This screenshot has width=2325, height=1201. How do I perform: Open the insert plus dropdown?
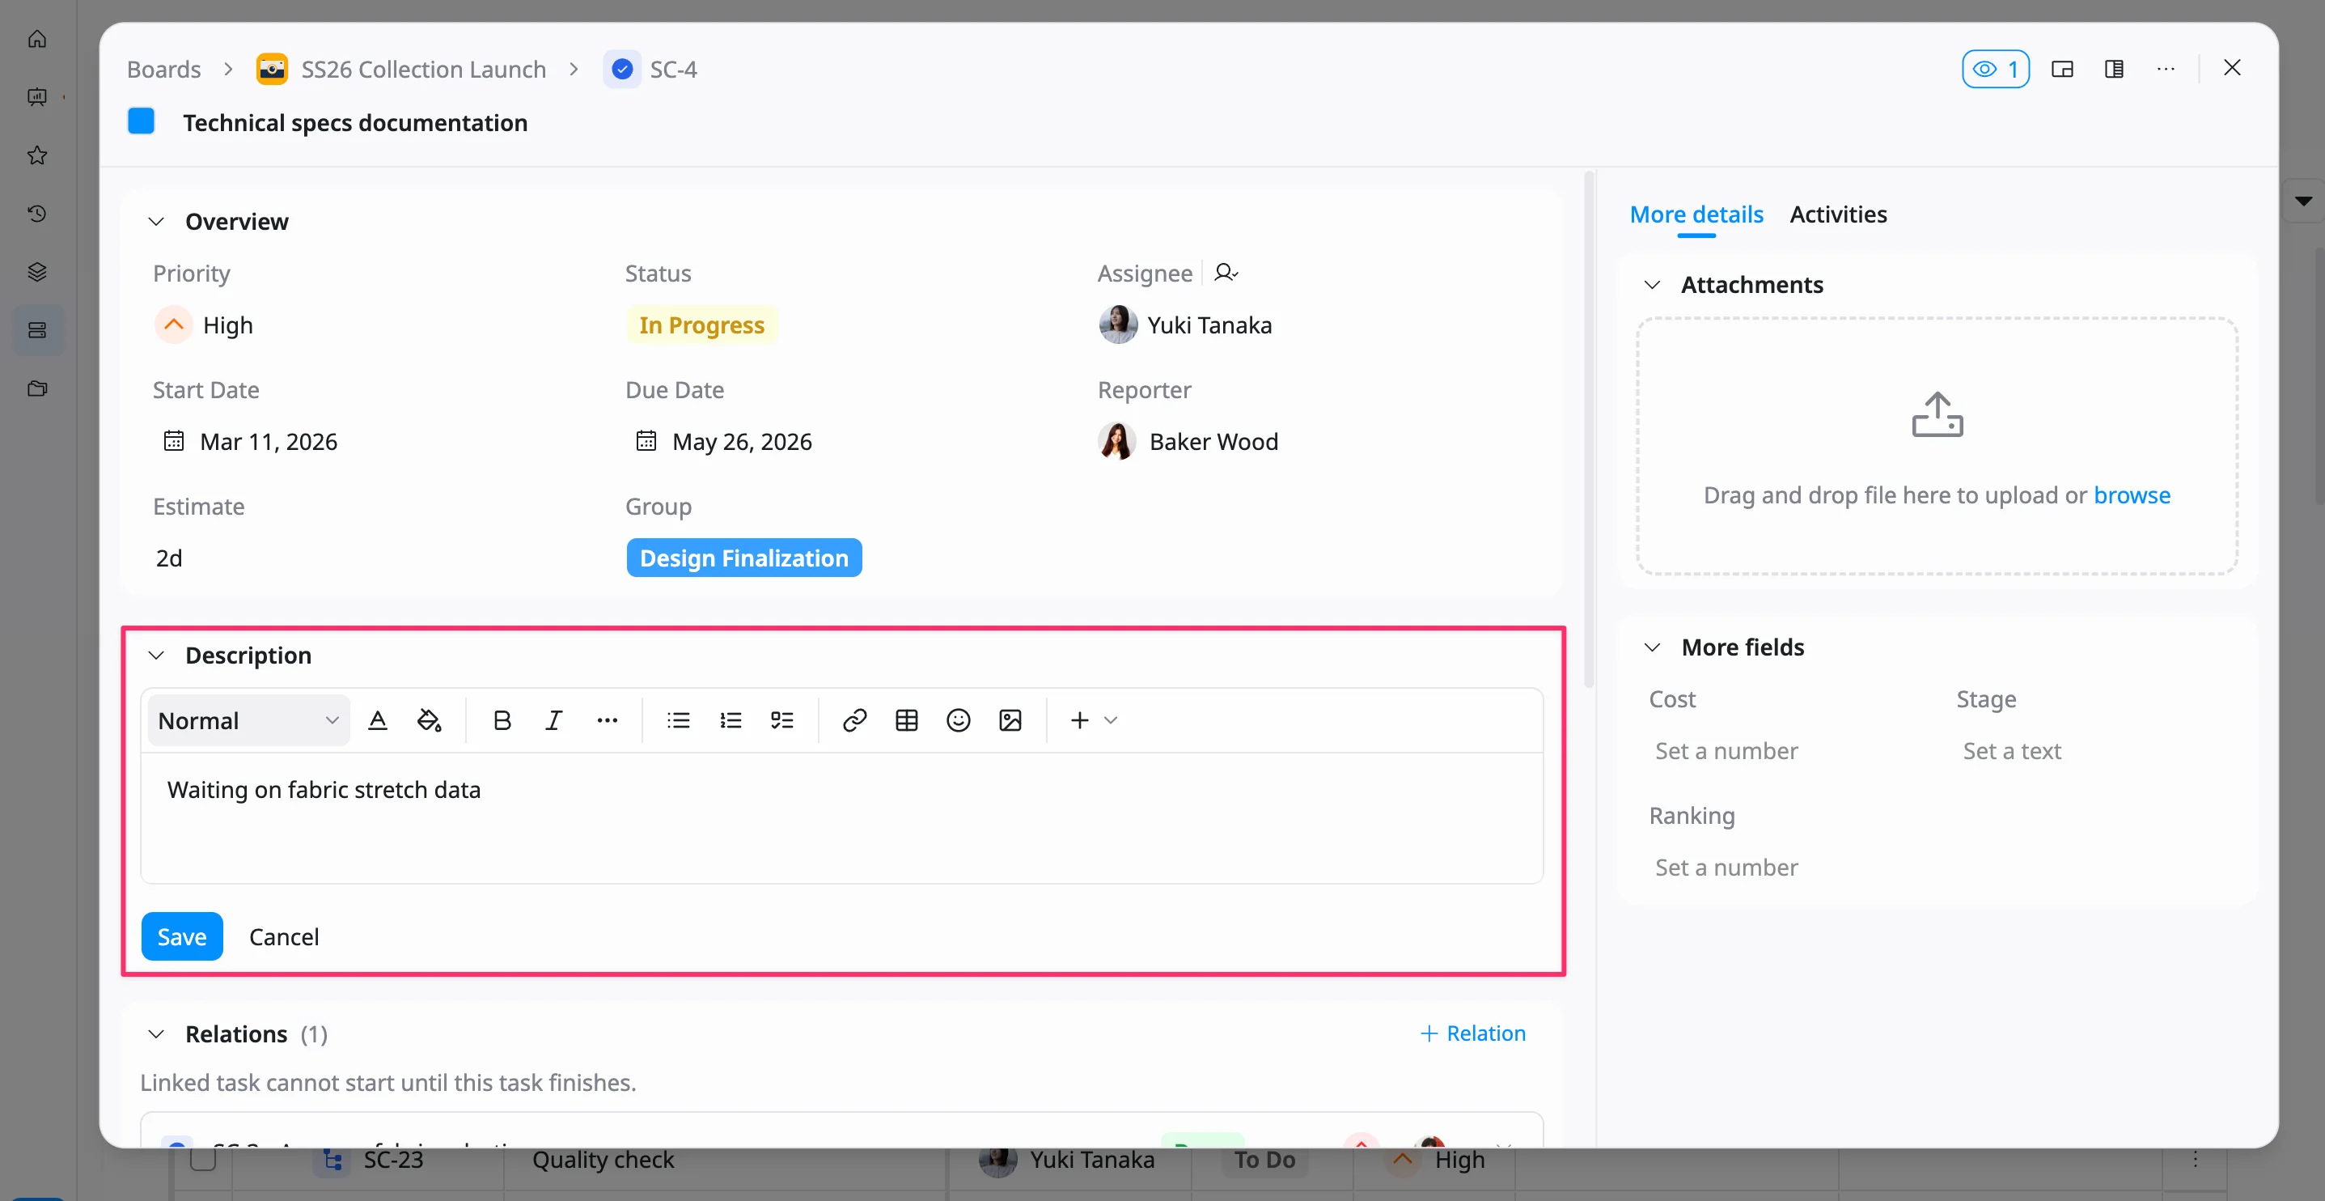pyautogui.click(x=1093, y=719)
